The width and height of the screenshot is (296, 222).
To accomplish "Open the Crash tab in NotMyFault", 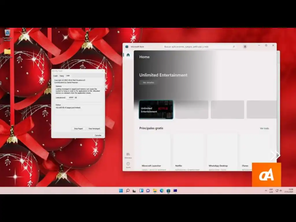I will point(55,76).
